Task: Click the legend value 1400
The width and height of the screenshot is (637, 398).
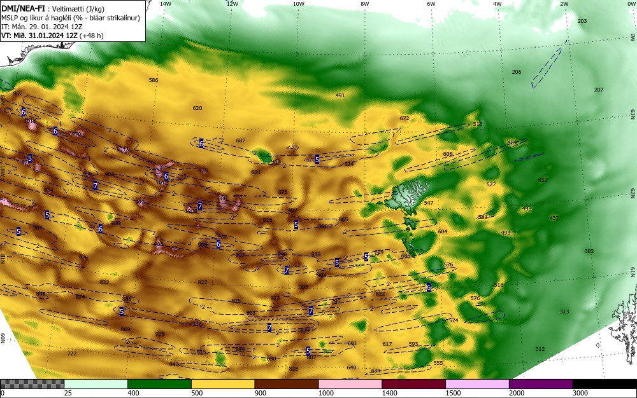Action: coord(389,393)
